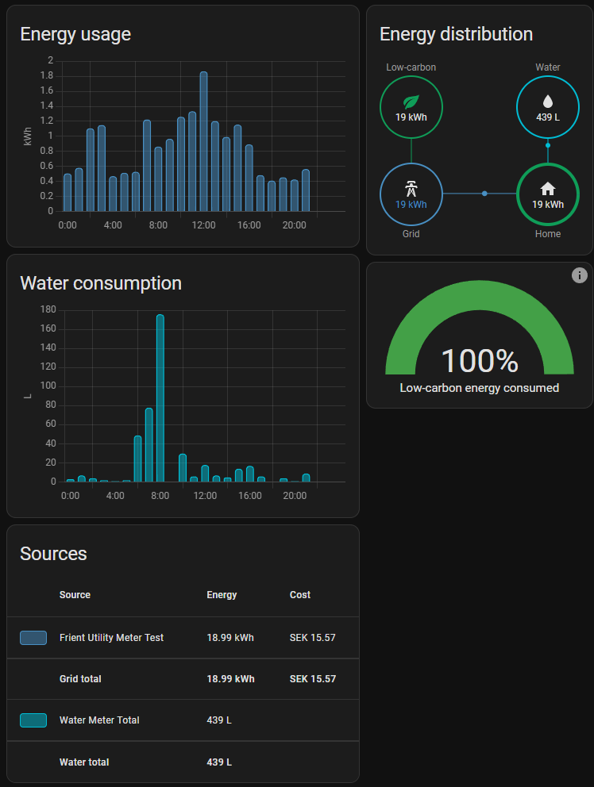Click the Cost column header
594x787 pixels.
click(300, 594)
